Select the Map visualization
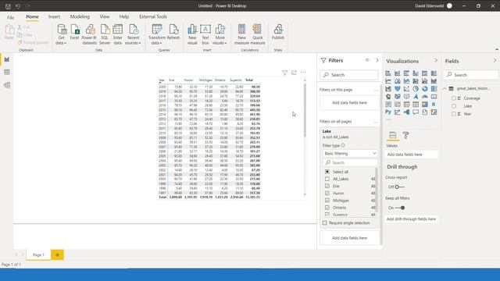This screenshot has height=281, width=500. (x=388, y=97)
